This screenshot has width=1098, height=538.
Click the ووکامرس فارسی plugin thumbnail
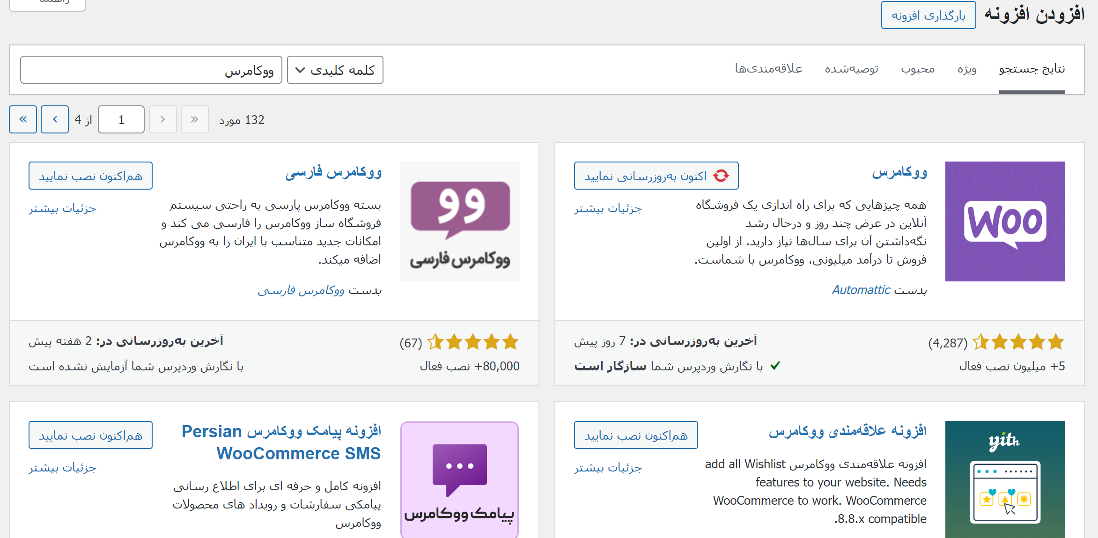click(460, 221)
